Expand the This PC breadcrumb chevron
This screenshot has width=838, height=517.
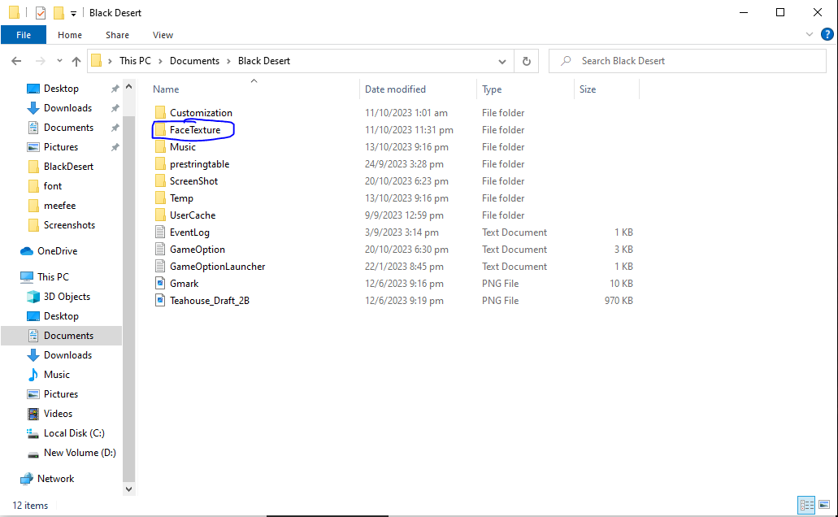[x=160, y=61]
